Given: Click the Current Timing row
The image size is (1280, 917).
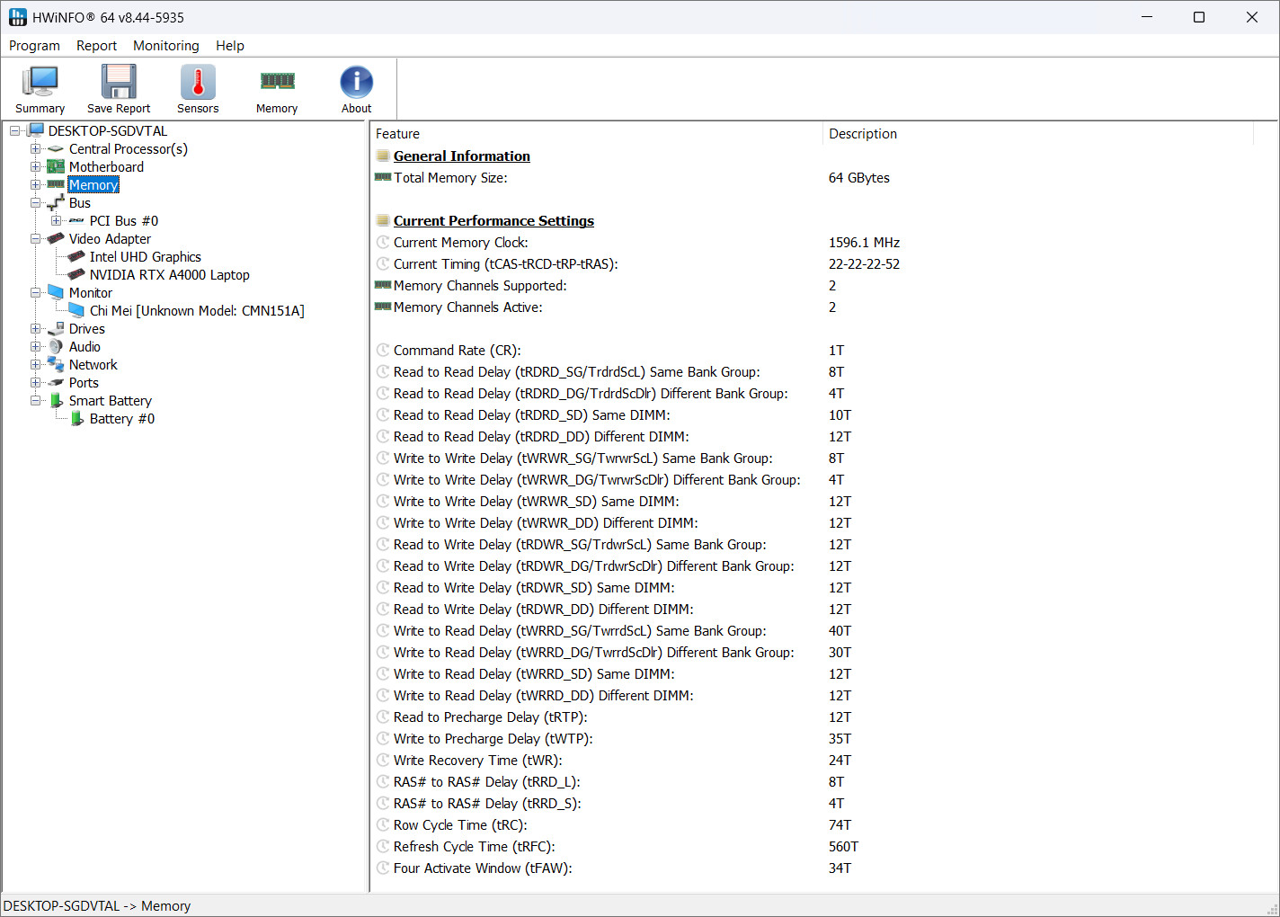Looking at the screenshot, I should pyautogui.click(x=813, y=264).
